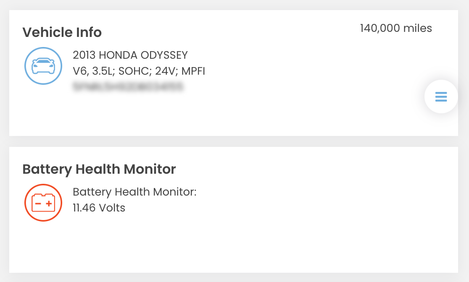Click the "MPFI" fuel injection spec

pos(193,71)
